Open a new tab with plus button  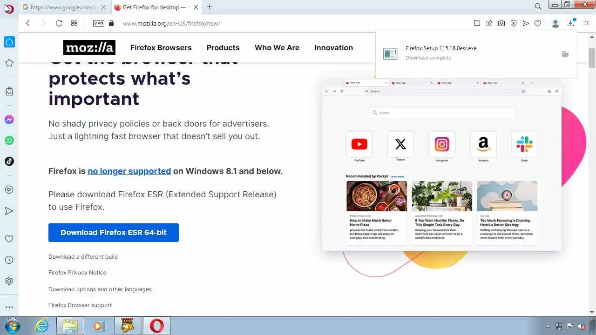pyautogui.click(x=209, y=7)
